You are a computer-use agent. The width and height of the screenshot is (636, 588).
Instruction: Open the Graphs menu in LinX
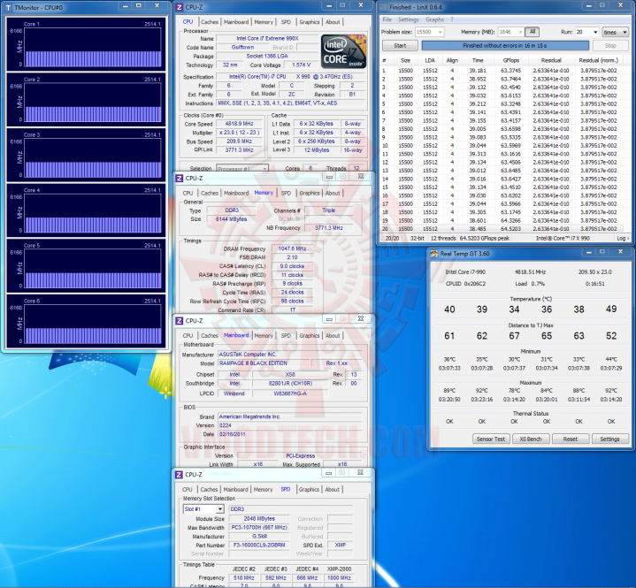click(435, 19)
